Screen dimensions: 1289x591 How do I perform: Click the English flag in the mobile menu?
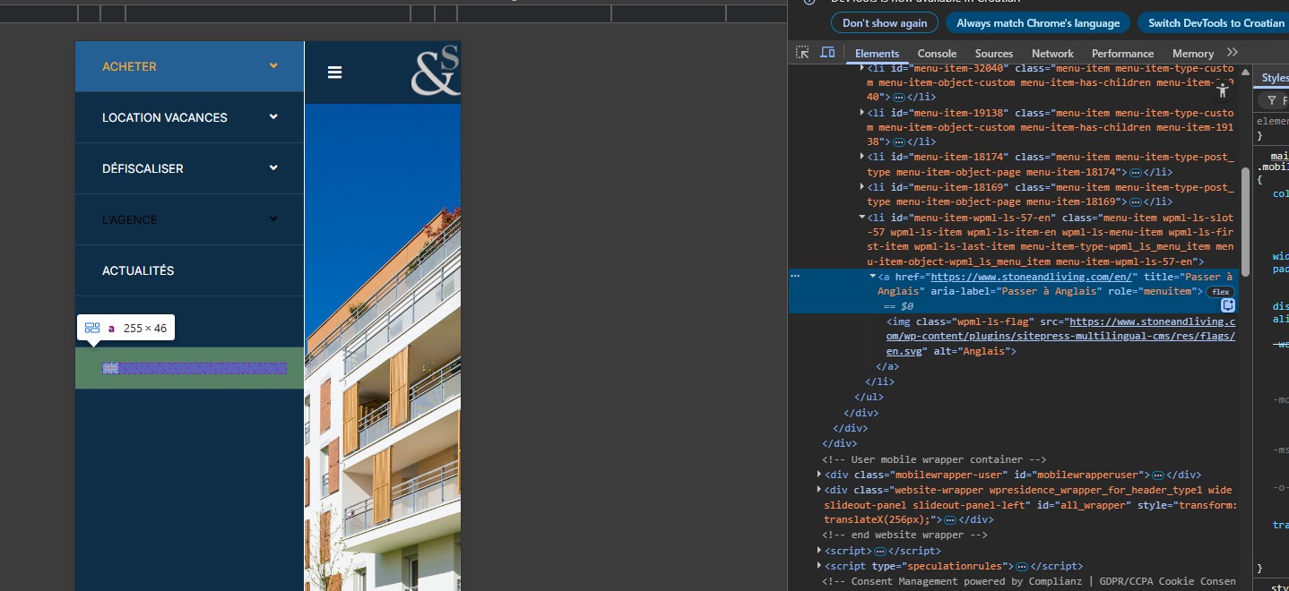point(111,368)
